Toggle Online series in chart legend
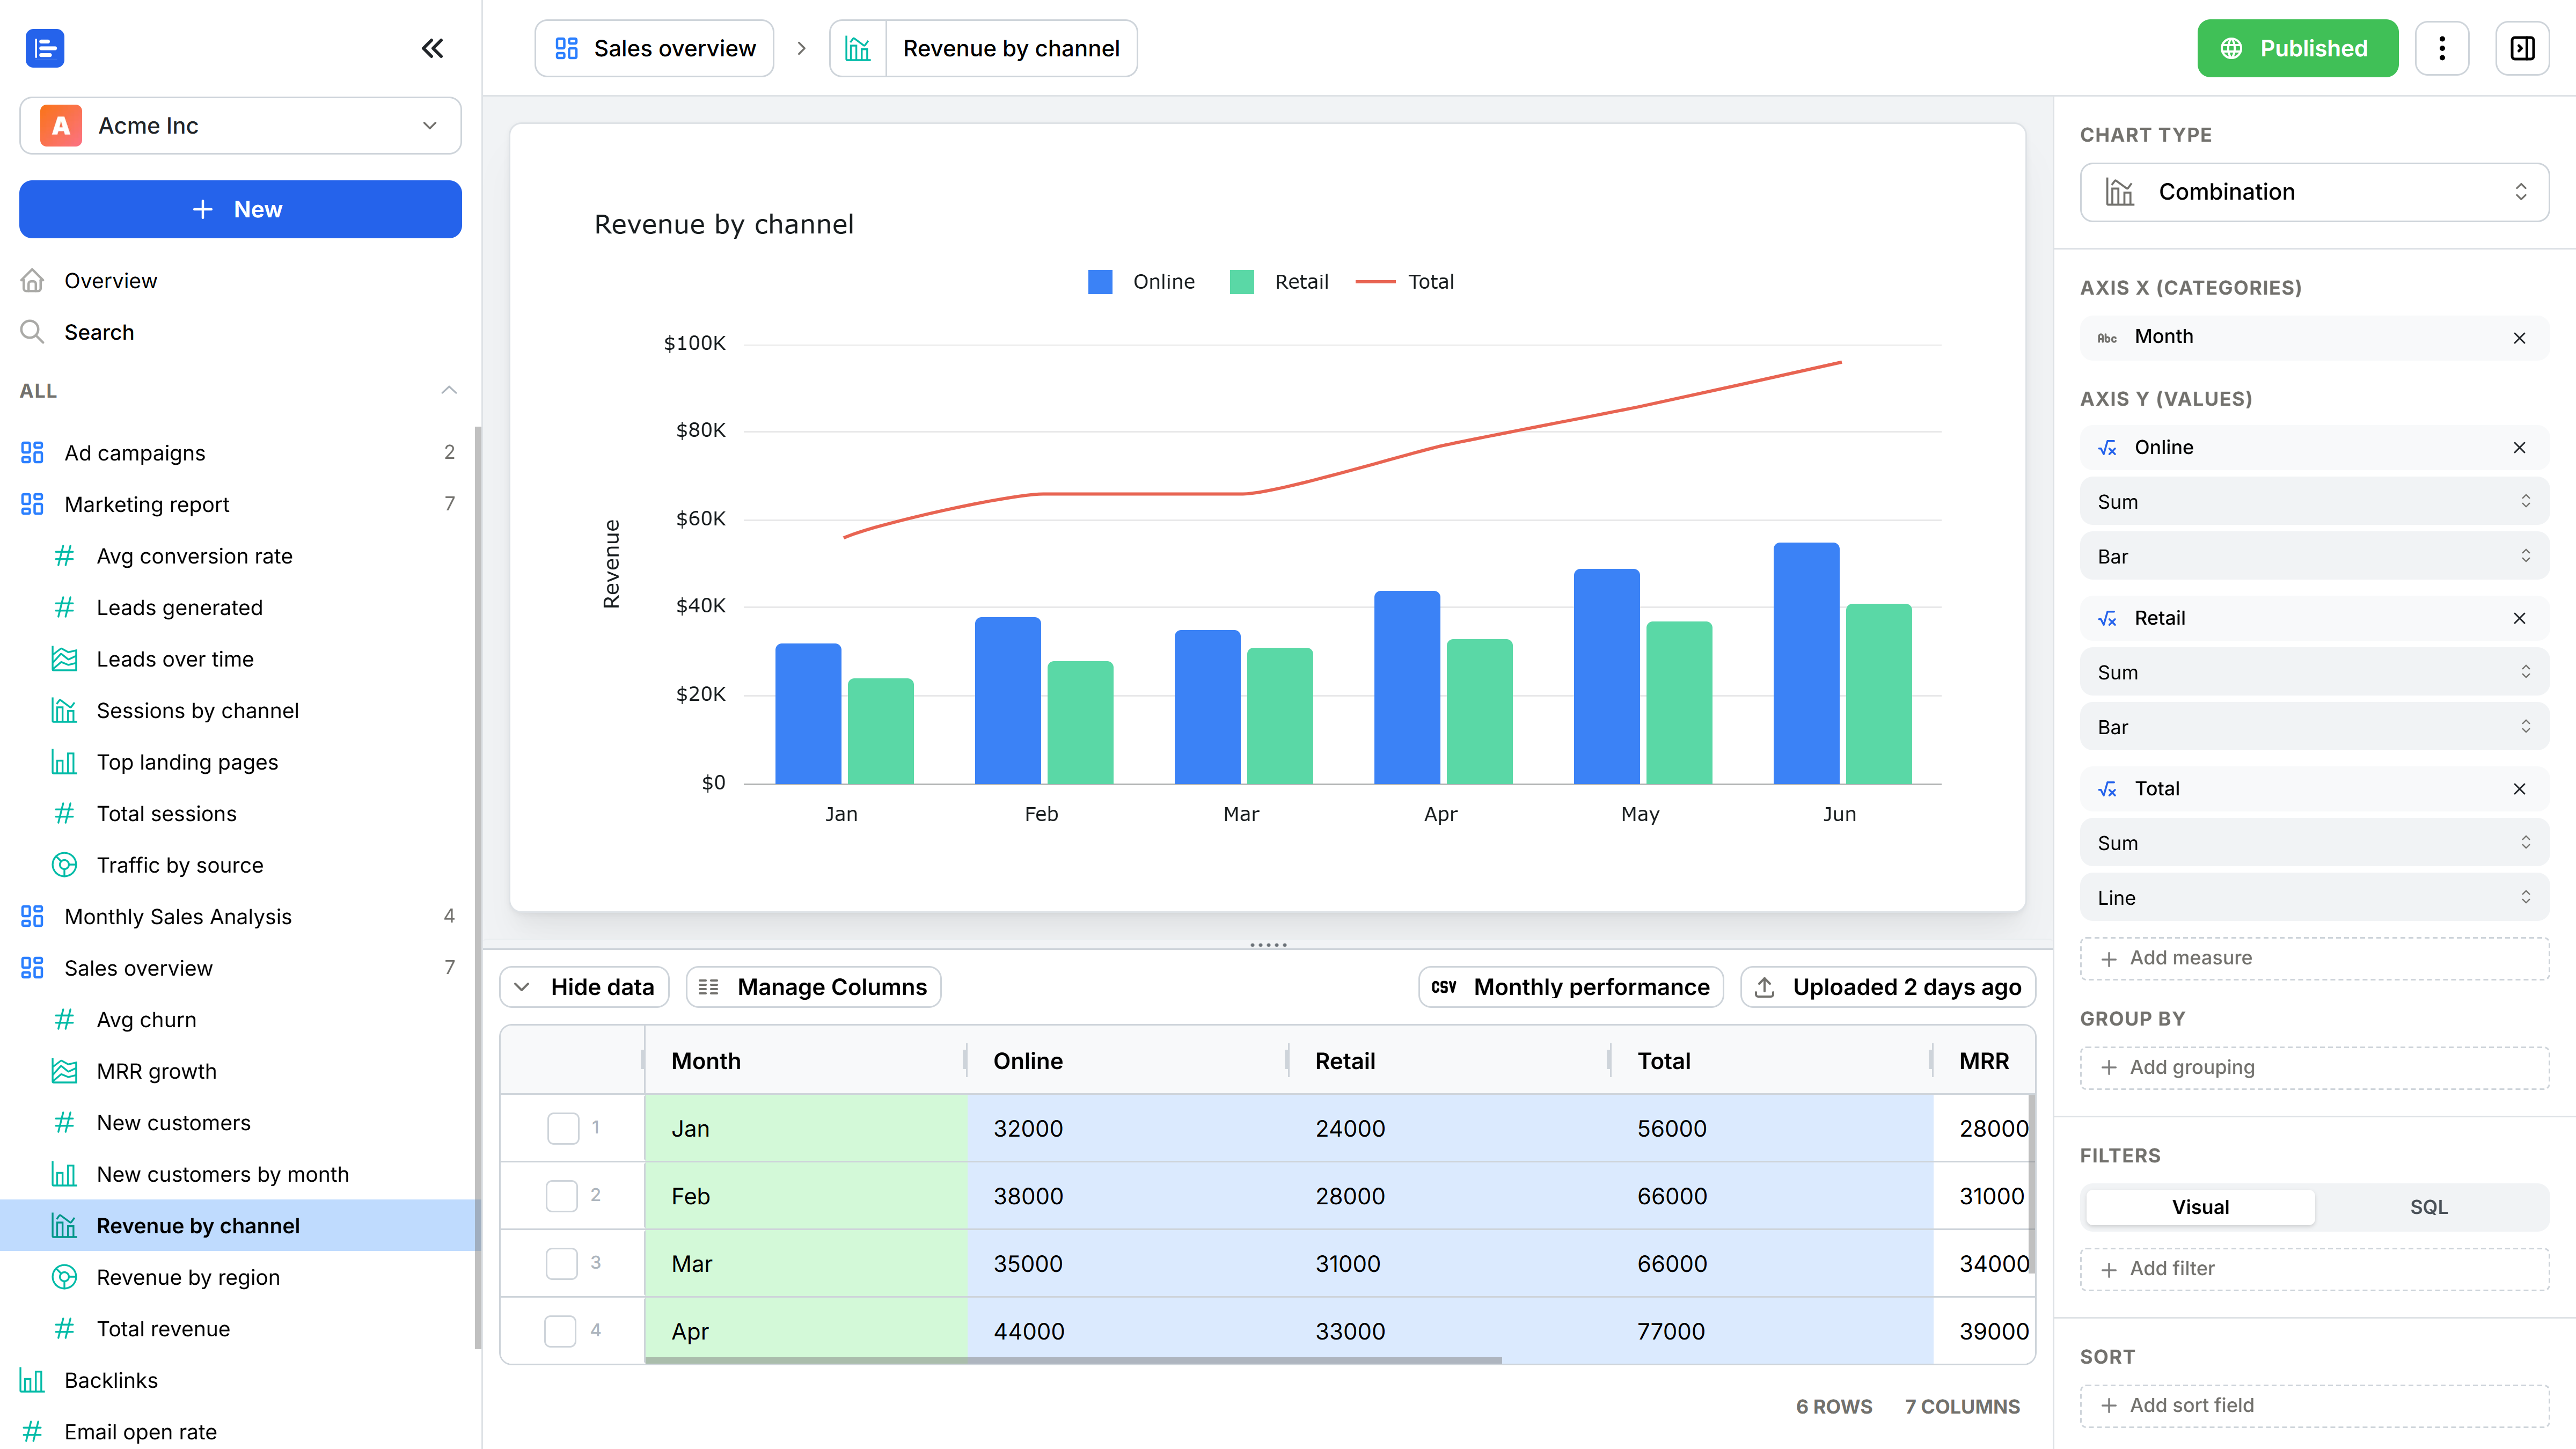Viewport: 2576px width, 1449px height. pyautogui.click(x=1141, y=282)
